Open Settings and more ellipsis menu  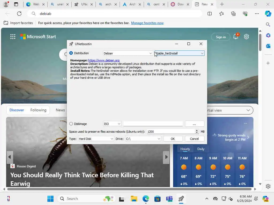coord(257,14)
